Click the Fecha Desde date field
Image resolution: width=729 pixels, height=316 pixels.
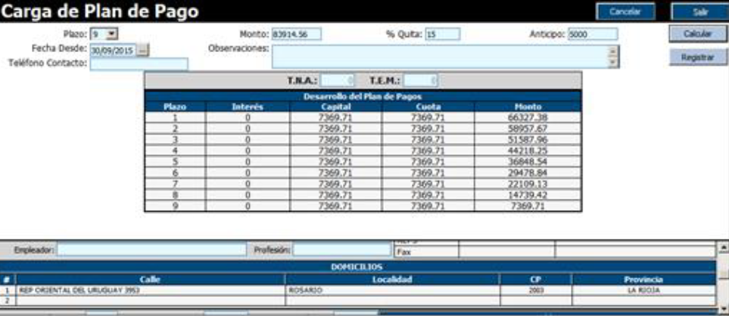point(113,49)
